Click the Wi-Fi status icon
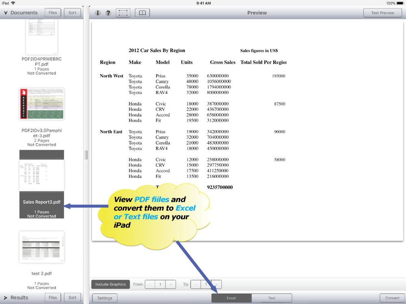The height and width of the screenshot is (304, 406). coord(13,3)
